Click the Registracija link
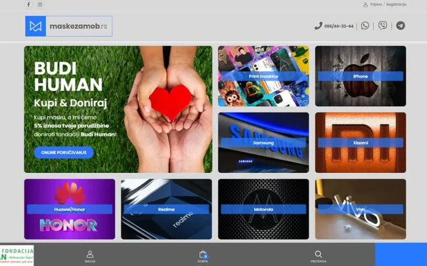This screenshot has height=266, width=427. (396, 5)
